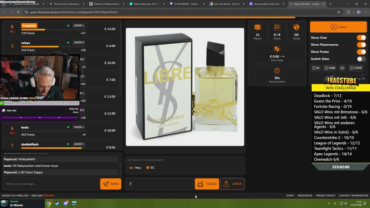Click the Market globe icon

tap(296, 27)
